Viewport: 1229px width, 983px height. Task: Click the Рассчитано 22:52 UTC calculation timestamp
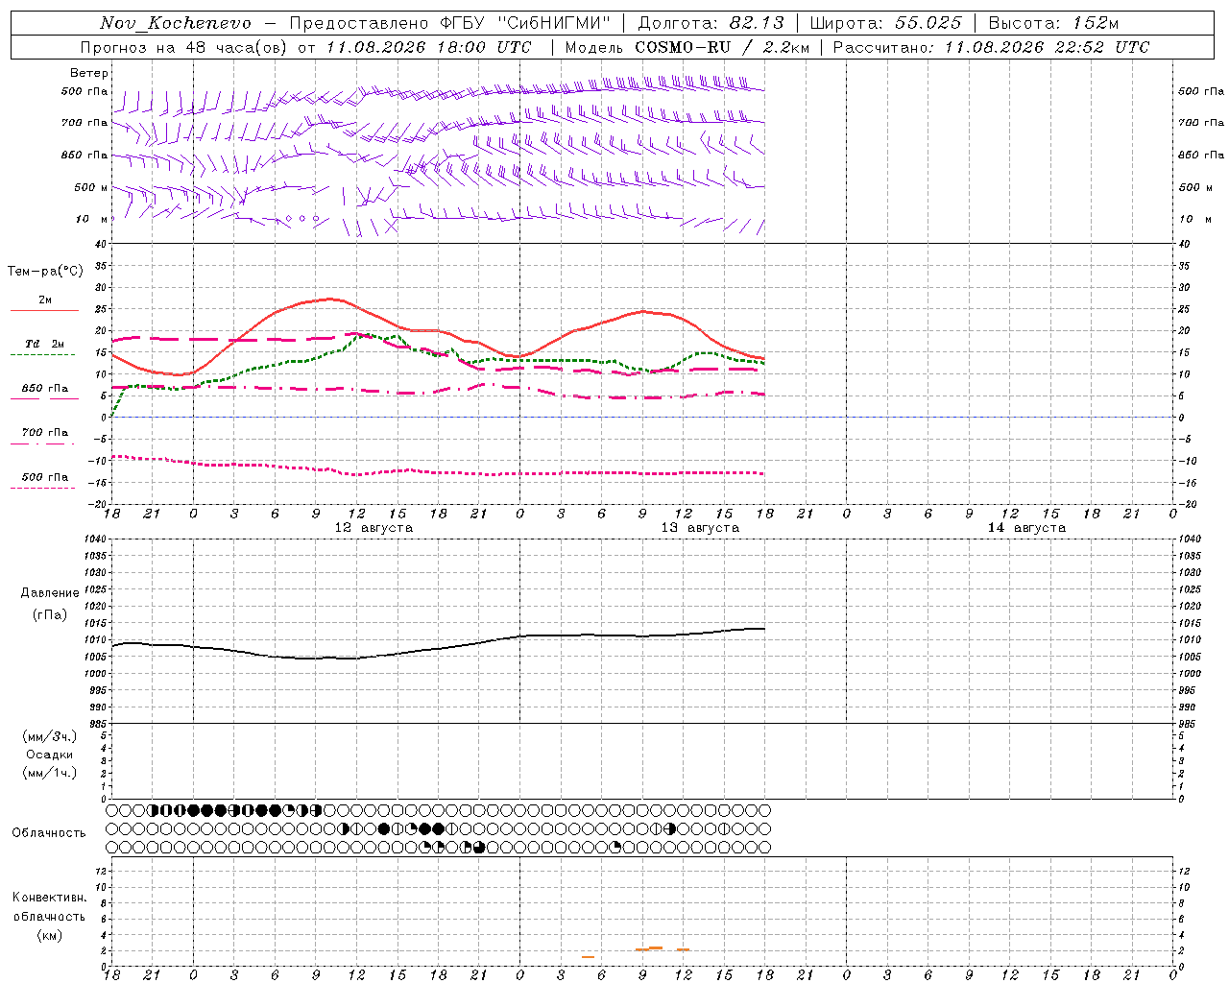coord(991,47)
